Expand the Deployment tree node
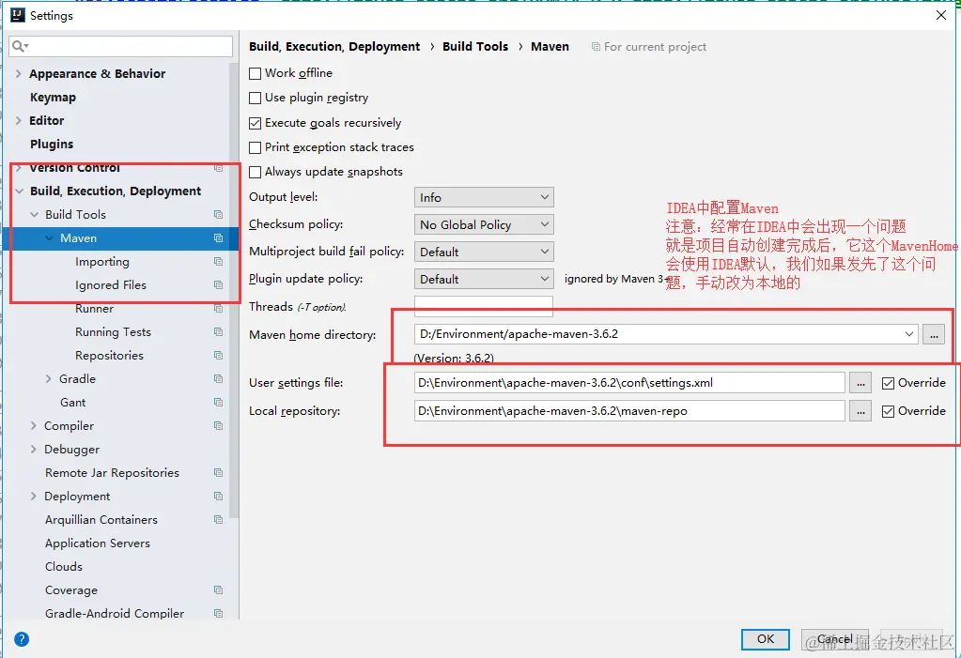Image resolution: width=961 pixels, height=658 pixels. (x=34, y=497)
